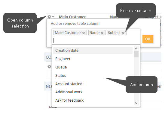Viewport: 165px width, 113px height.
Task: Add the Account started column
Action: pos(93,84)
